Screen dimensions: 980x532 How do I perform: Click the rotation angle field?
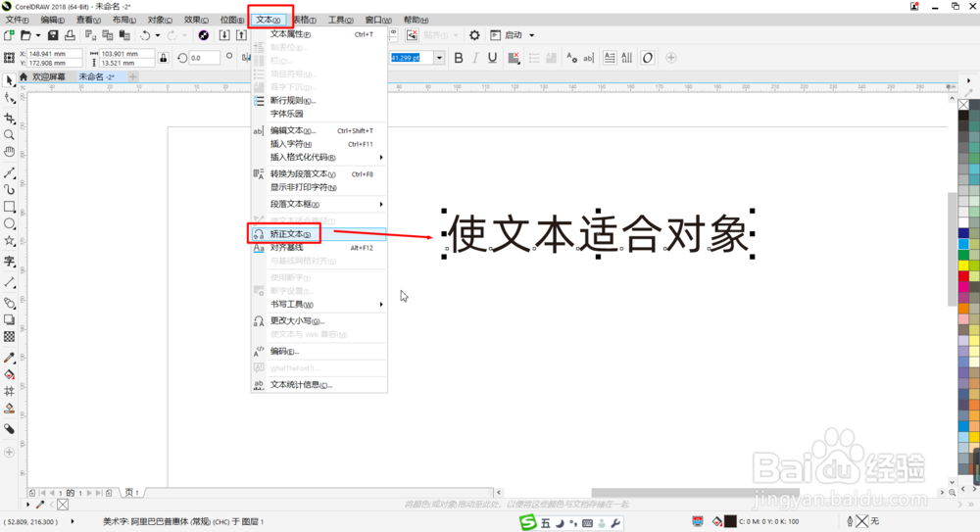pos(205,58)
